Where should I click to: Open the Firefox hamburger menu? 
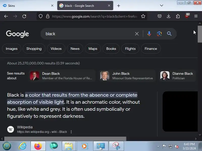196,16
